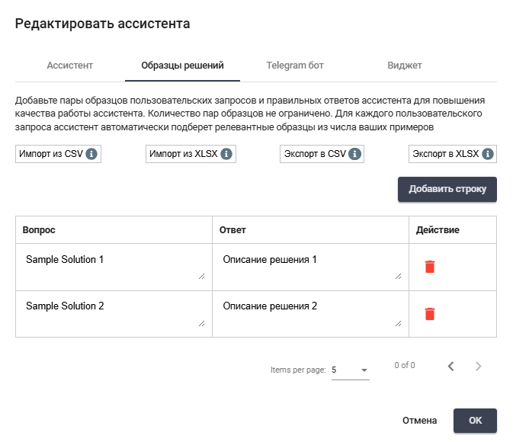Click the Отмена button
Viewport: 513px width, 442px height.
[419, 421]
